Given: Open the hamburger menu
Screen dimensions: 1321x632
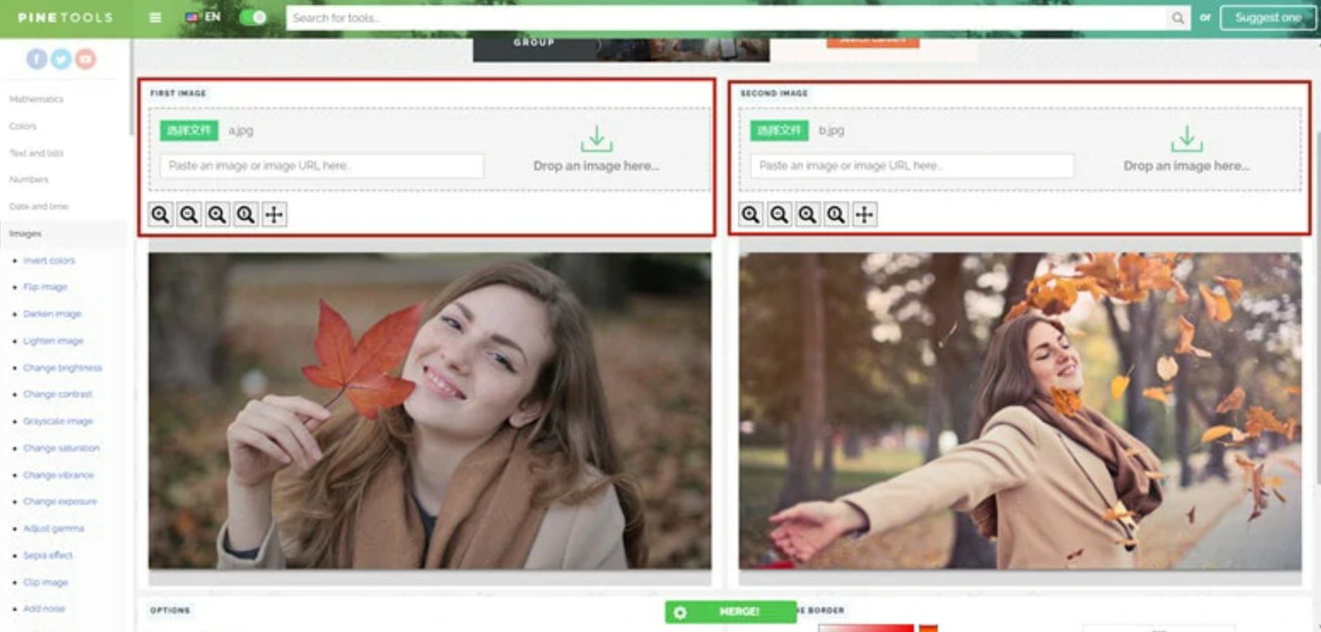Looking at the screenshot, I should (x=154, y=18).
